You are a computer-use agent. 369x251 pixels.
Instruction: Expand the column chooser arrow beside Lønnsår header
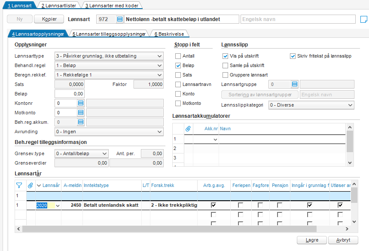[x=39, y=185]
